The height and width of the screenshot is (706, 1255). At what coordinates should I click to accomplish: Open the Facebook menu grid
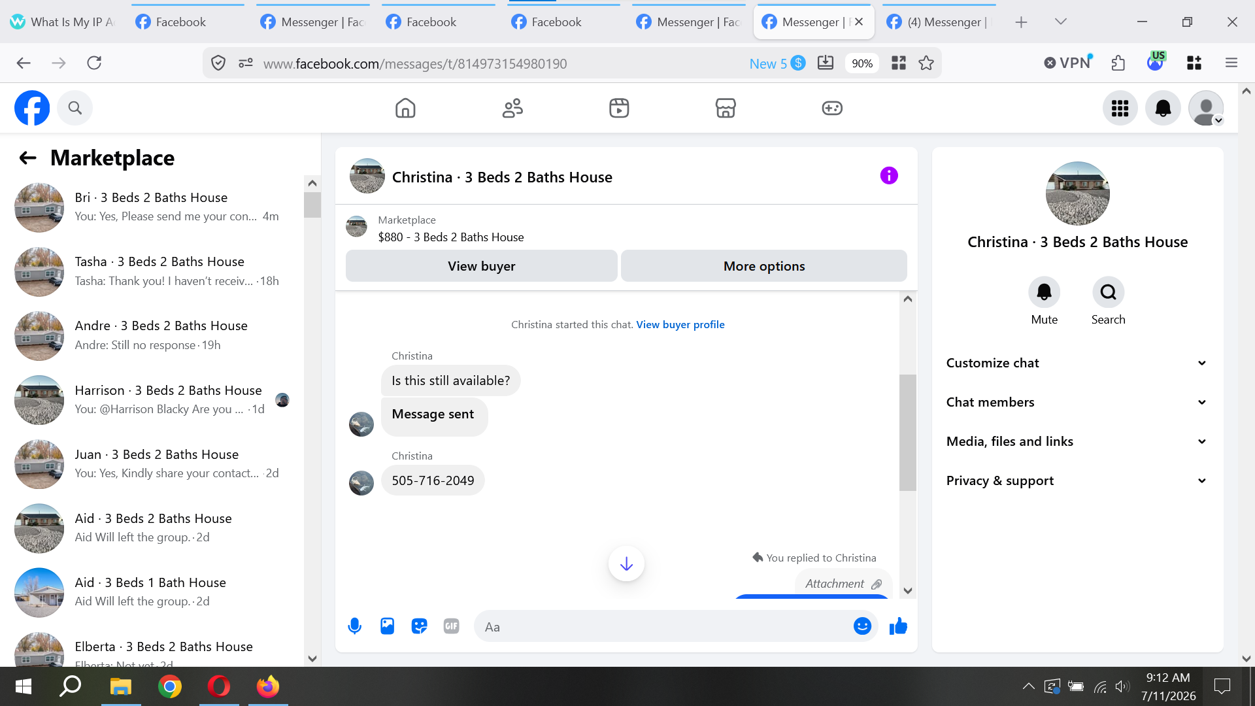pyautogui.click(x=1120, y=108)
